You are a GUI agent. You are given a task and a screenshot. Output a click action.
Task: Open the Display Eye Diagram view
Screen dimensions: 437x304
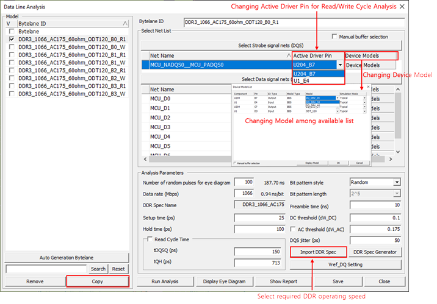point(224,281)
